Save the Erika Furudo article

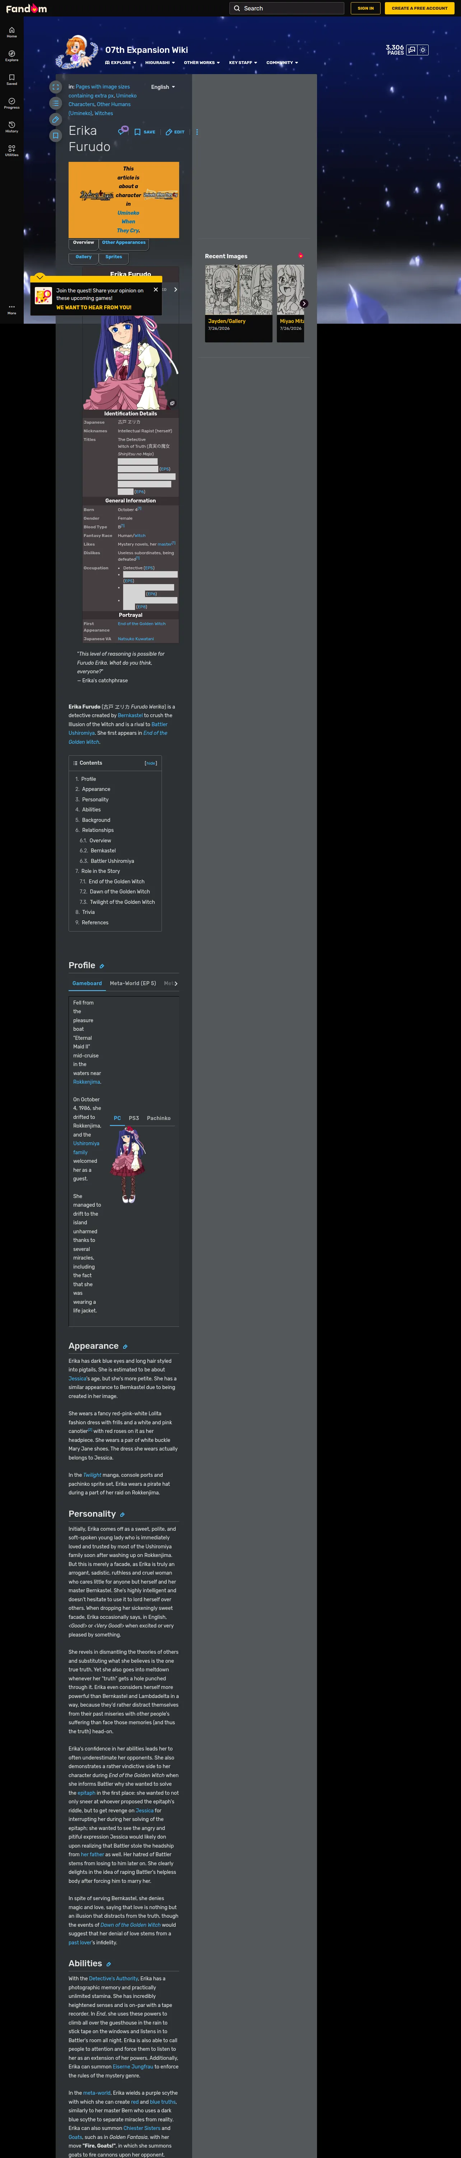click(x=145, y=132)
